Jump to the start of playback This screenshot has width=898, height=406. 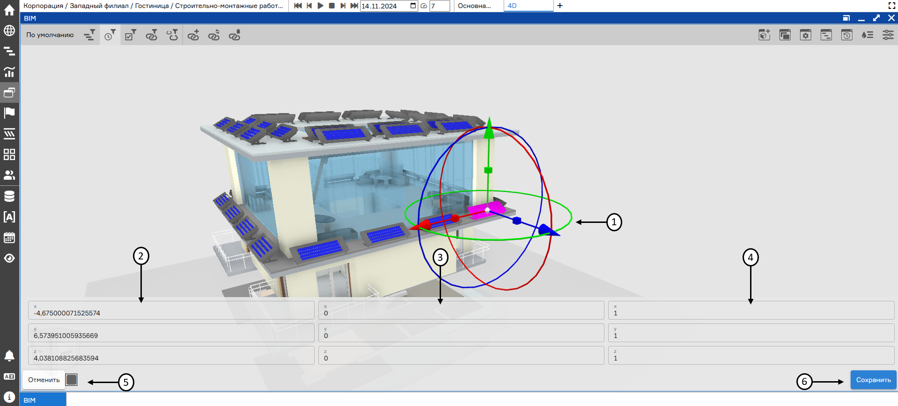[x=298, y=6]
